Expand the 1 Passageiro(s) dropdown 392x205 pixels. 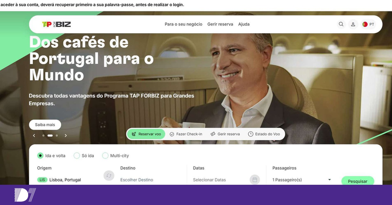pos(302,180)
